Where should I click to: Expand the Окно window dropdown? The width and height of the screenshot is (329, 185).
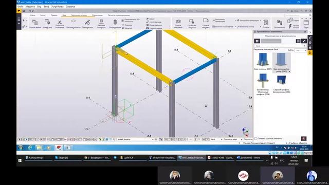[306, 28]
